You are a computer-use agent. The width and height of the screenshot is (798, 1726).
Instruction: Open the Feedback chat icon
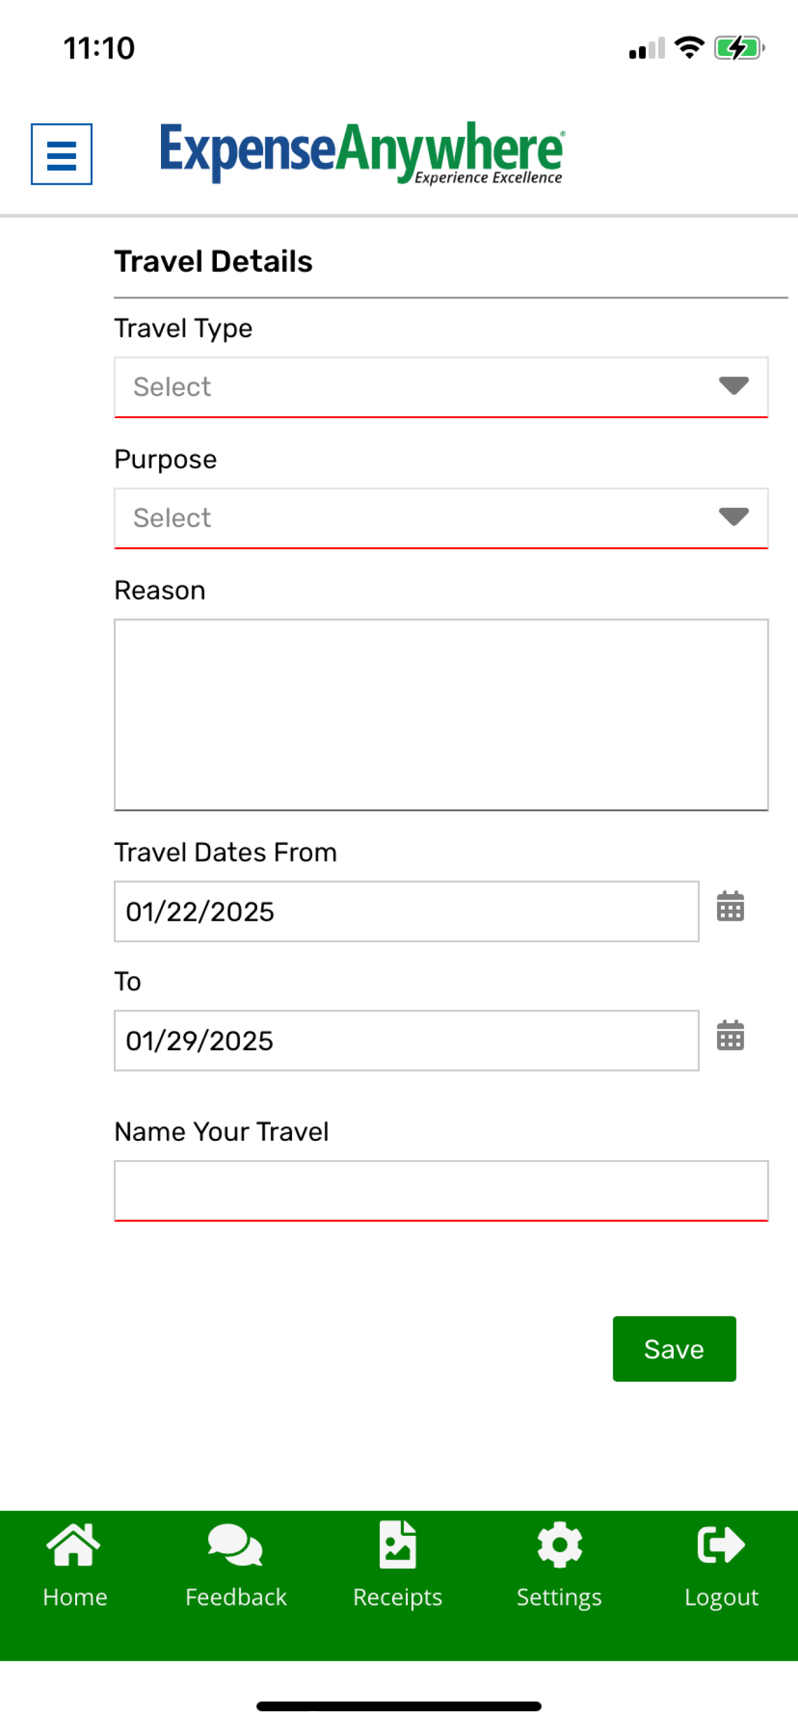pos(235,1545)
